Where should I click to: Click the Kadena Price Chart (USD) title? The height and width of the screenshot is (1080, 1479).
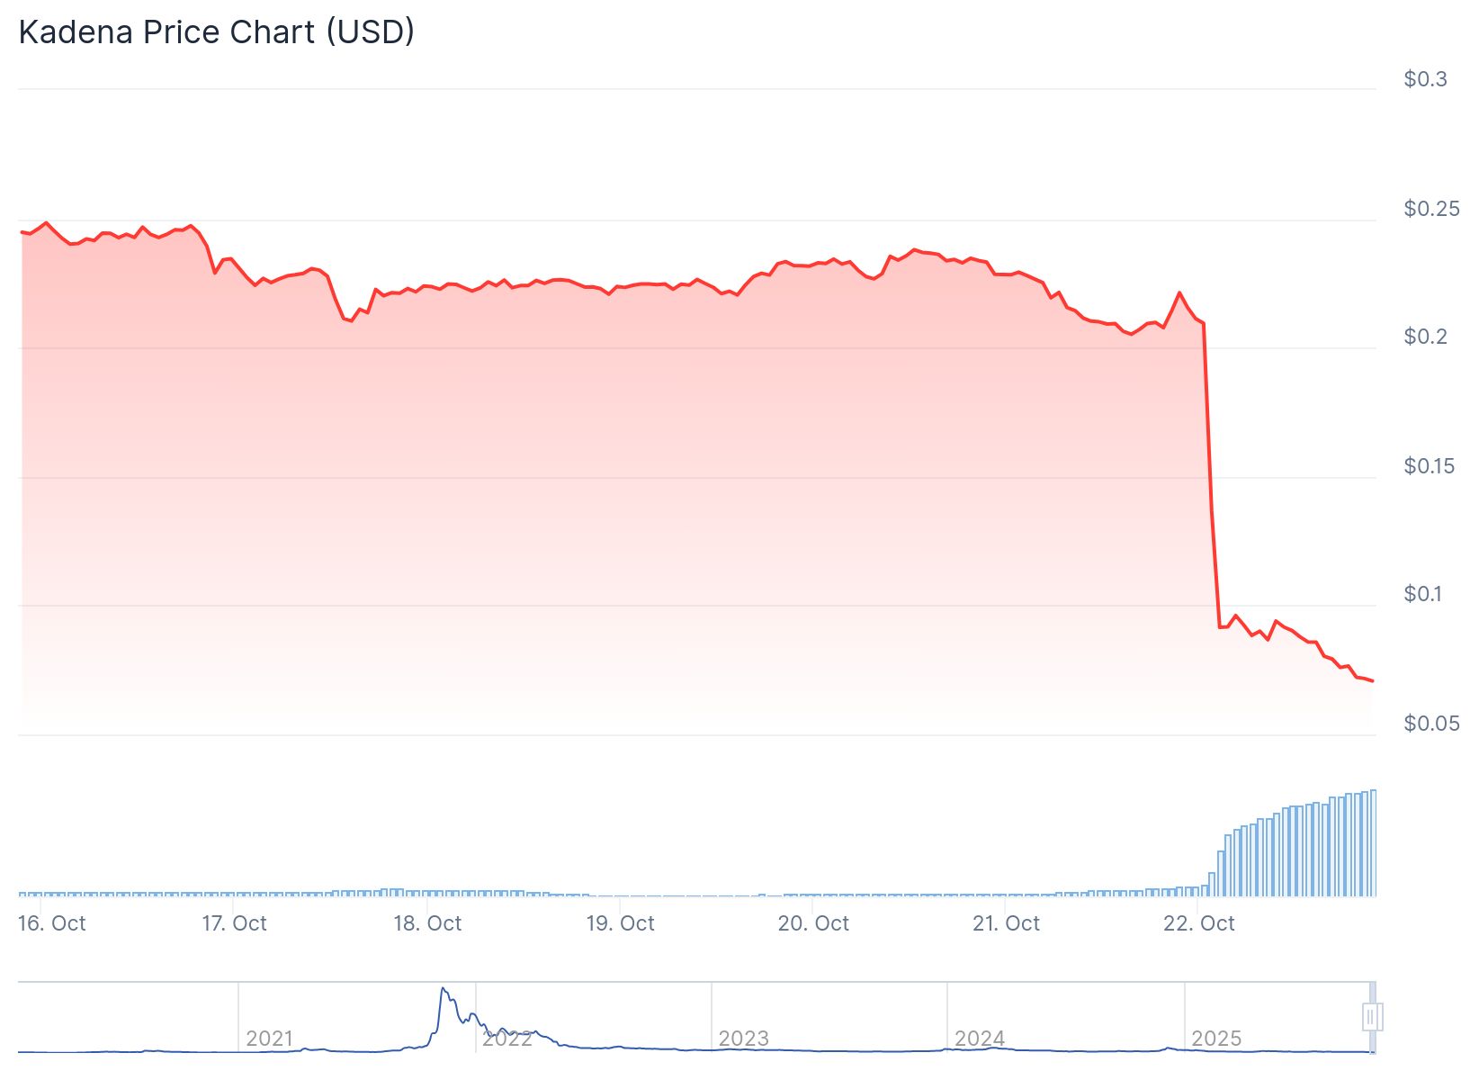[x=217, y=31]
